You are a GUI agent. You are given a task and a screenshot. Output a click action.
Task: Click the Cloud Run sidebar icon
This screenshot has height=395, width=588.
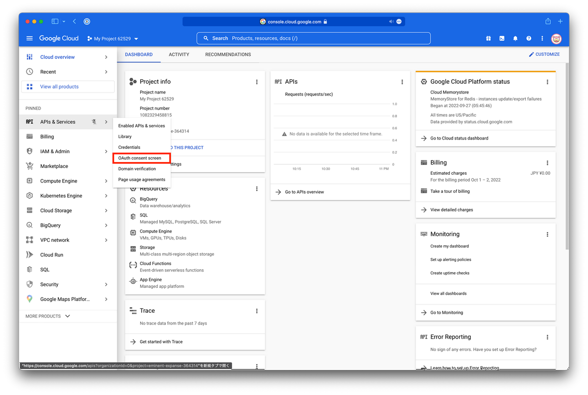30,255
